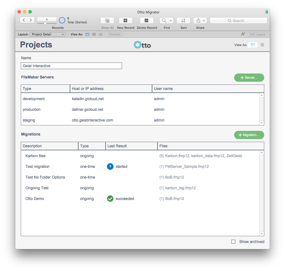285x271 pixels.
Task: Open the Sort records icon
Action: point(183,21)
